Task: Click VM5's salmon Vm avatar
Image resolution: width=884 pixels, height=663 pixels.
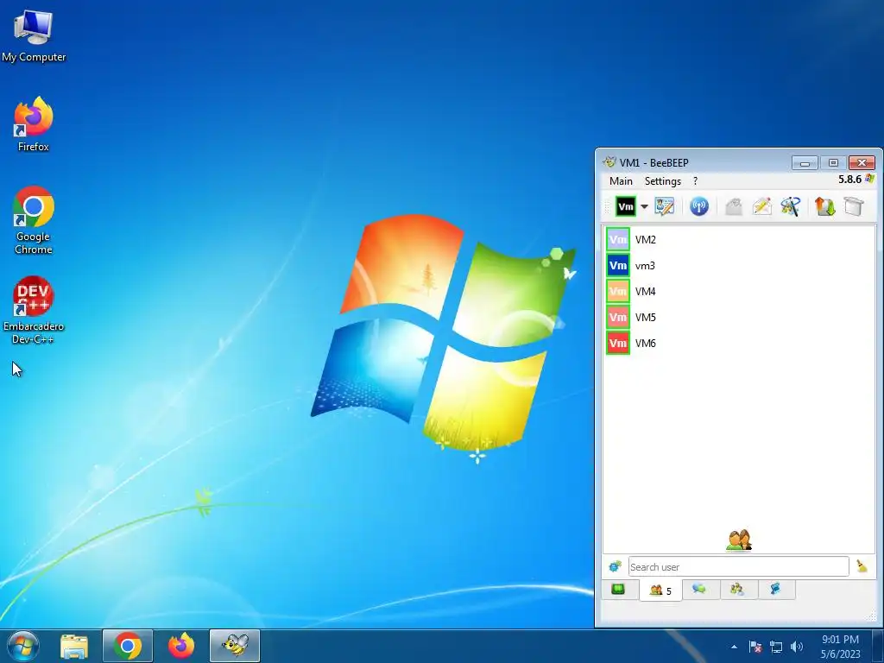Action: point(618,318)
